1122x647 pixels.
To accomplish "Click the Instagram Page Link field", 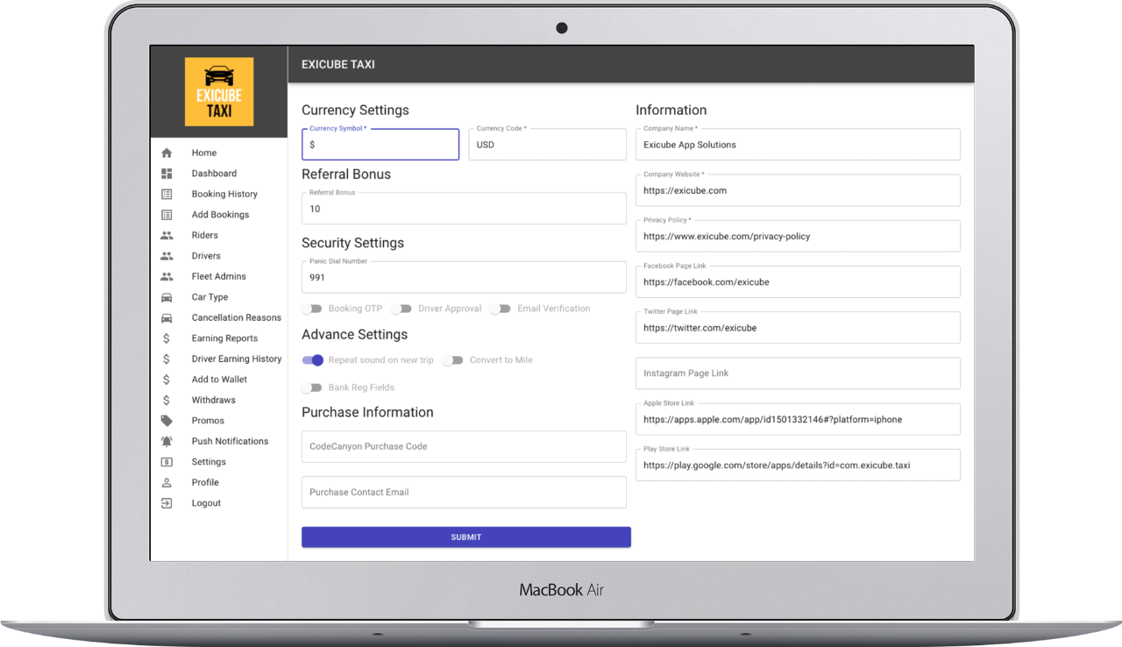I will click(x=798, y=373).
